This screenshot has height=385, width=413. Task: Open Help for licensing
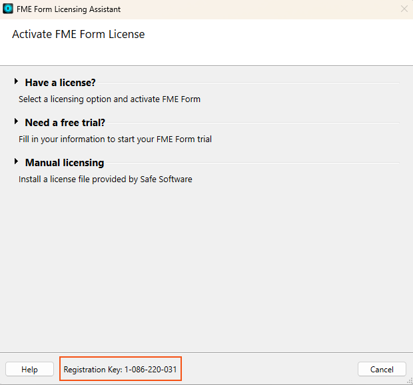[x=29, y=369]
